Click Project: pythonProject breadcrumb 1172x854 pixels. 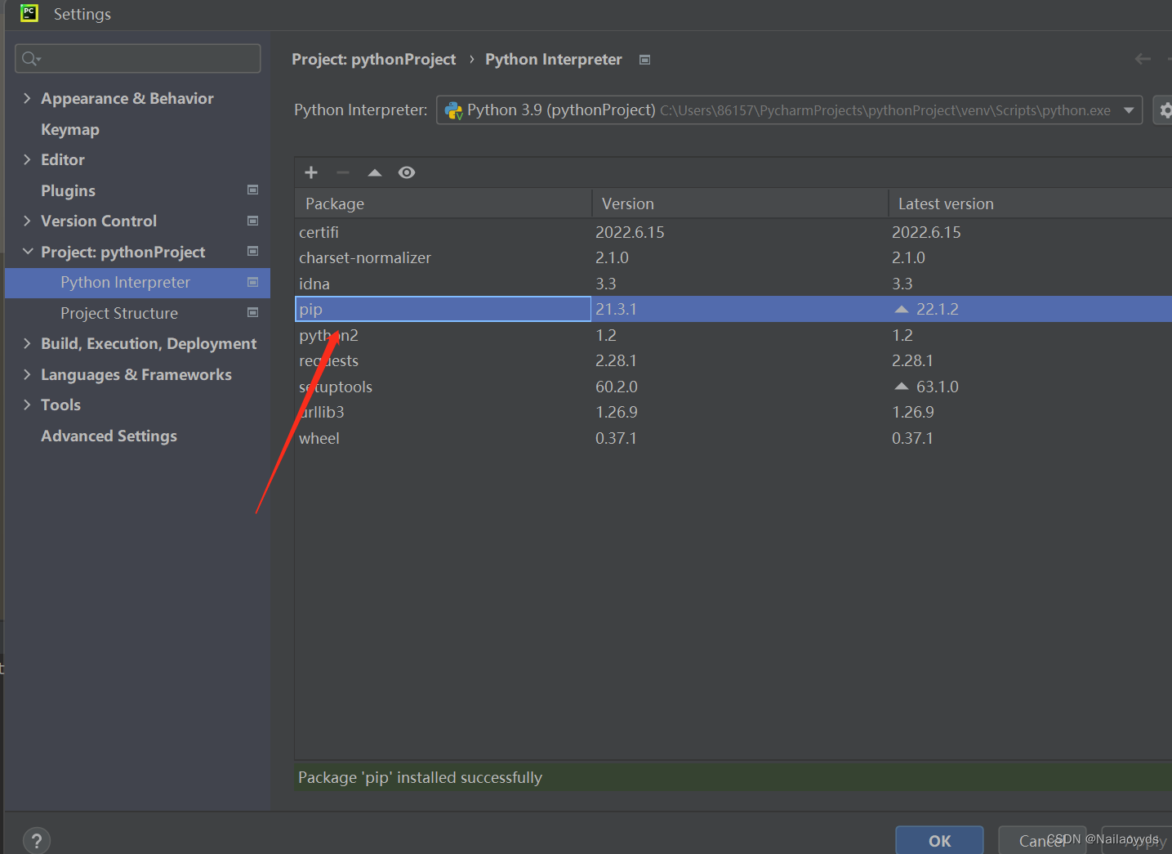[x=374, y=60]
